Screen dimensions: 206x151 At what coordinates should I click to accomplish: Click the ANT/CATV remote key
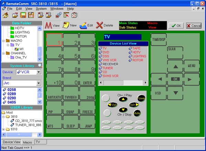(x=54, y=93)
